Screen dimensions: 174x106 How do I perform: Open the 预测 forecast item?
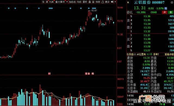pyautogui.click(x=98, y=2)
